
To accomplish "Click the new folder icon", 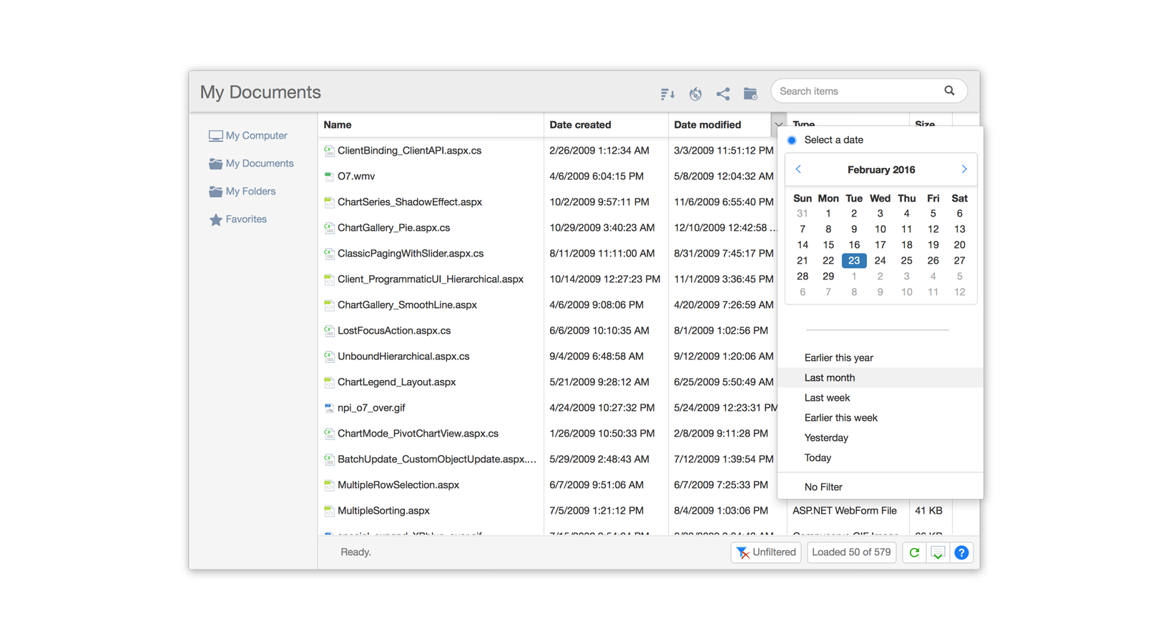I will pos(750,94).
